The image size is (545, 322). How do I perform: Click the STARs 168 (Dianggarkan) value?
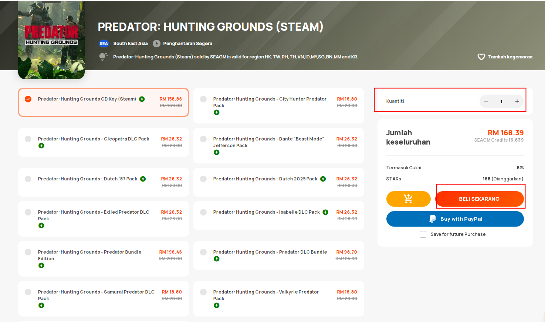pyautogui.click(x=503, y=179)
